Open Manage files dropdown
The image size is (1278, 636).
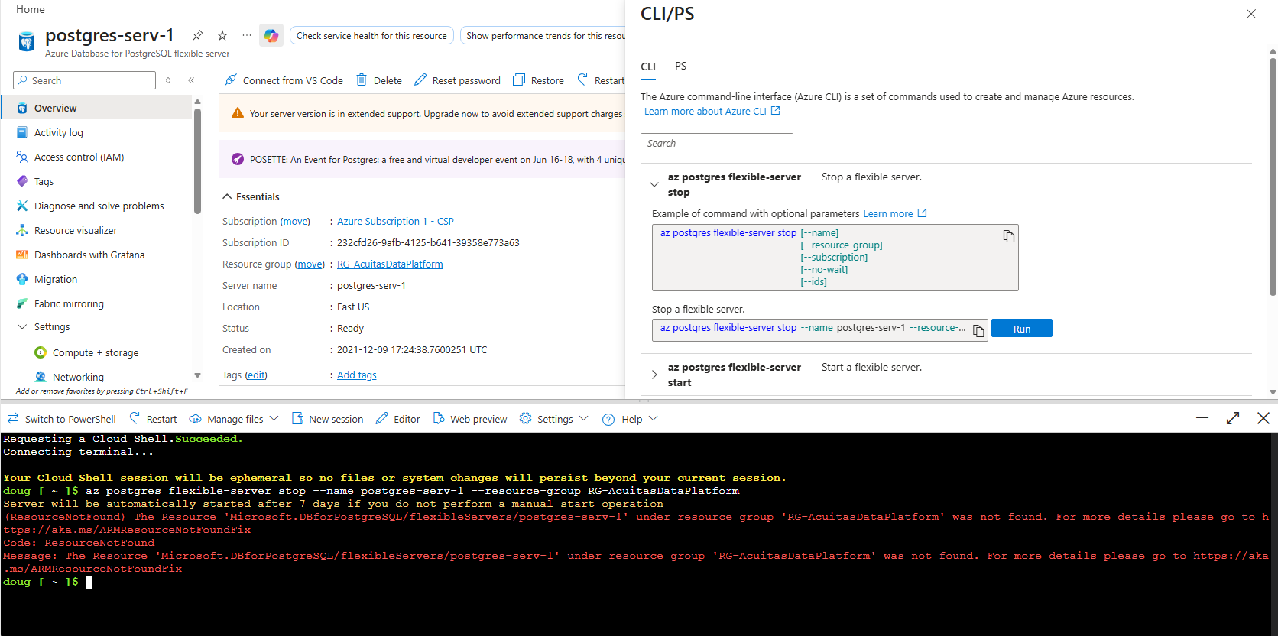(234, 419)
